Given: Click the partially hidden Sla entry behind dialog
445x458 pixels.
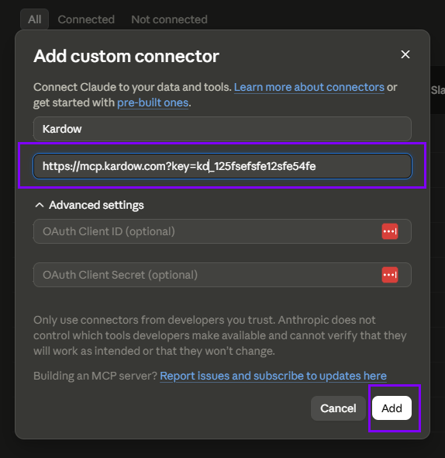Looking at the screenshot, I should pos(438,90).
